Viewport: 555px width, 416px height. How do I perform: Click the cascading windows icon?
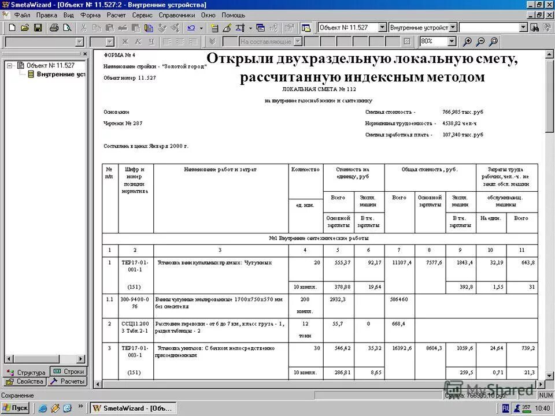[261, 28]
